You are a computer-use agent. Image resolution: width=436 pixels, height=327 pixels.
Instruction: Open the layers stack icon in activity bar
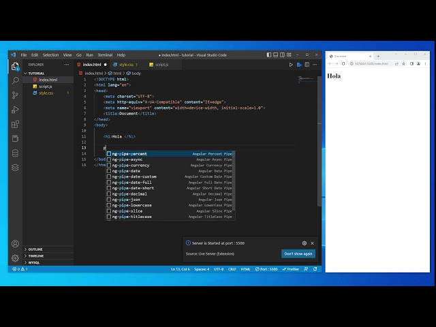(x=15, y=168)
